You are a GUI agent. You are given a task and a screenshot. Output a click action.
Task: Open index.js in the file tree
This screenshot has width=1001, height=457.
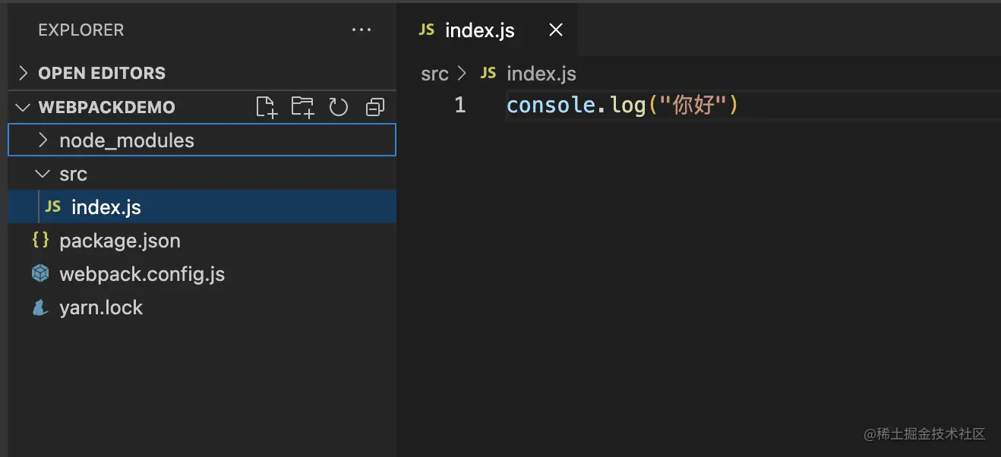pos(106,207)
